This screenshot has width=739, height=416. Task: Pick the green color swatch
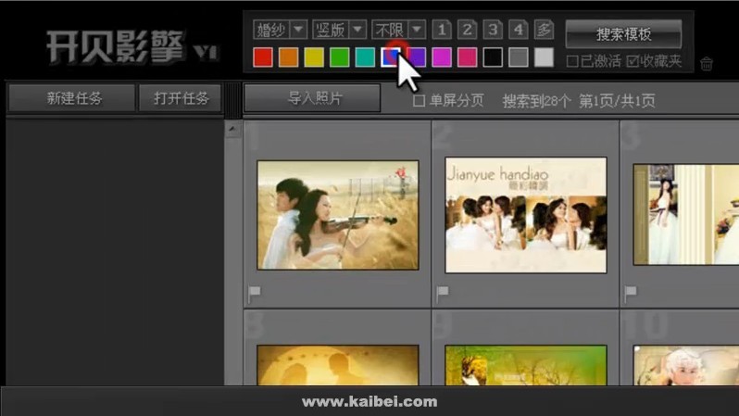[x=339, y=57]
